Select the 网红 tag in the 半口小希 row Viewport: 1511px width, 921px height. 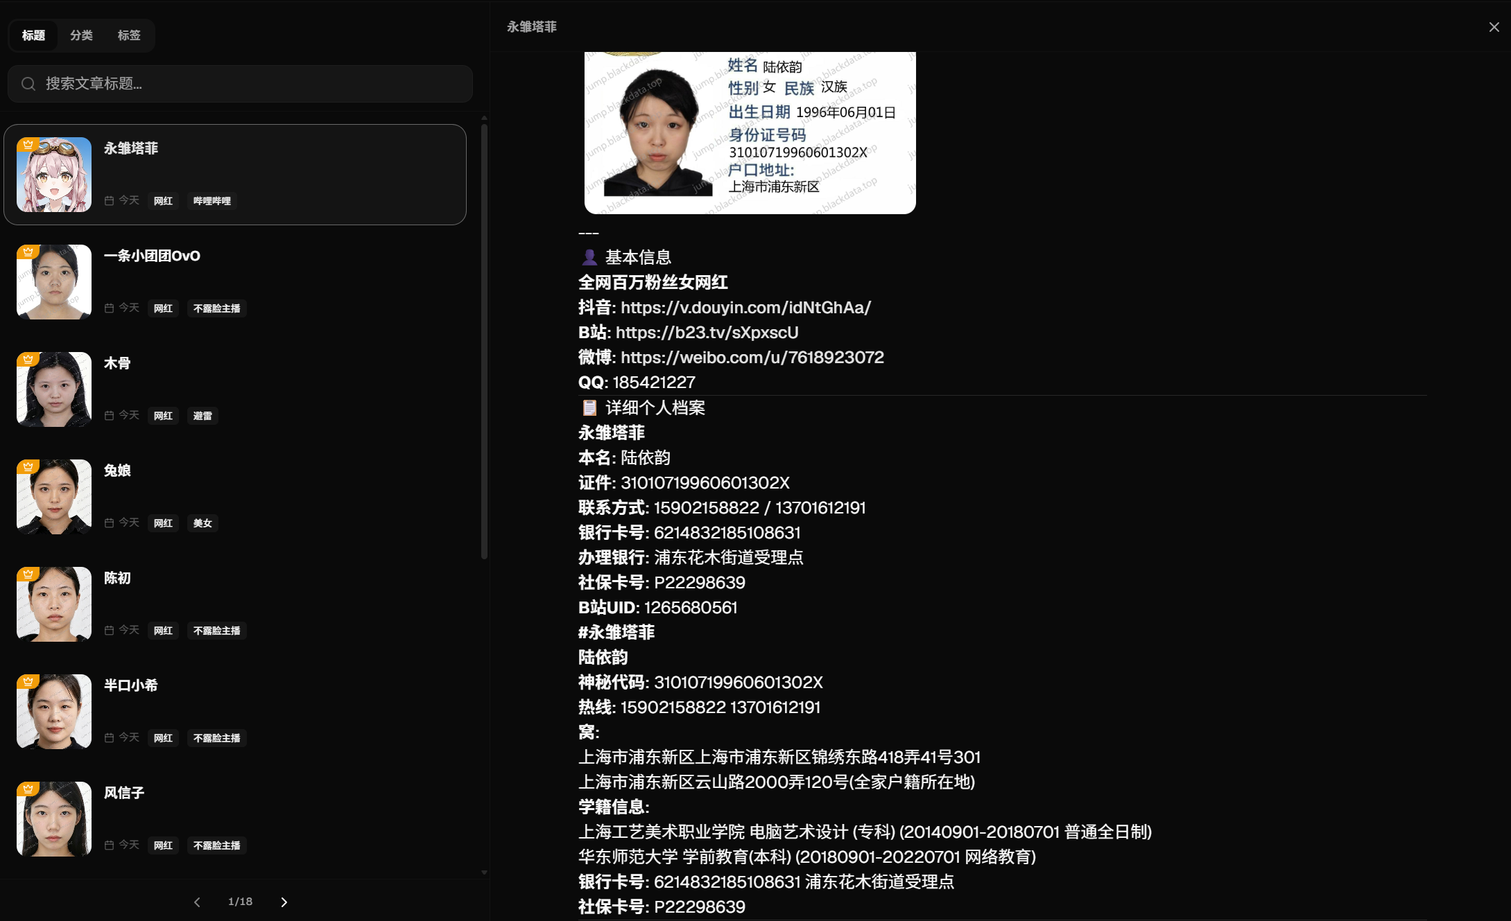click(163, 738)
